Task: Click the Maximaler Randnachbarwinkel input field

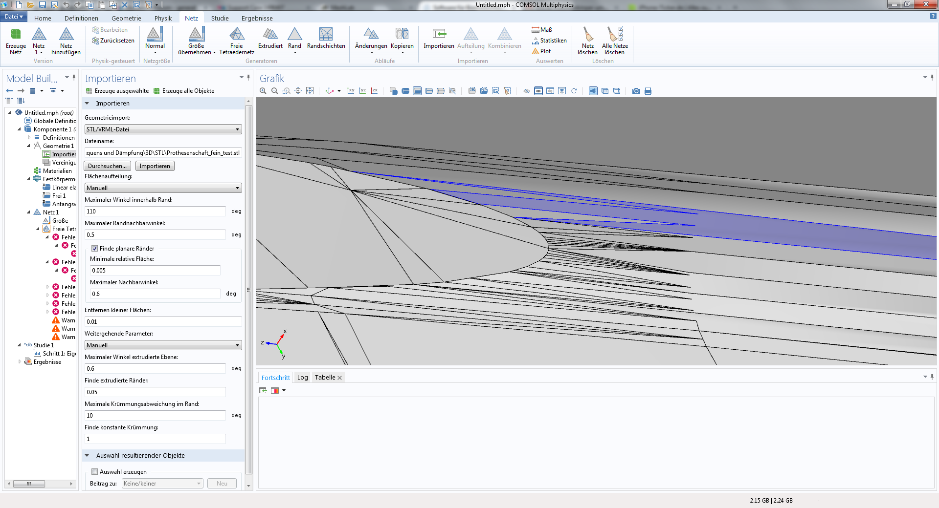Action: tap(155, 235)
